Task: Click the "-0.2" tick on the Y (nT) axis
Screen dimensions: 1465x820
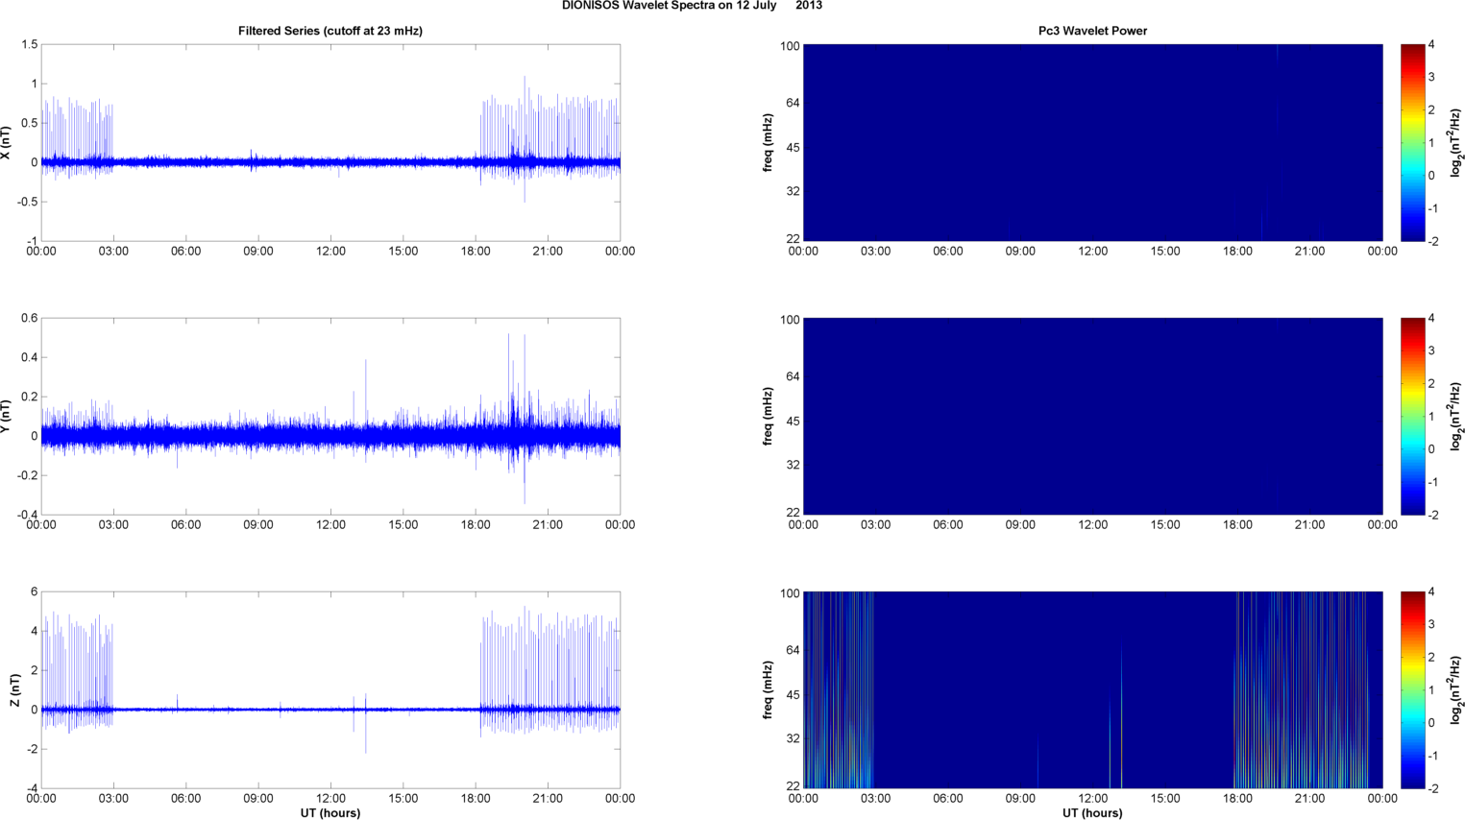Action: click(x=27, y=475)
